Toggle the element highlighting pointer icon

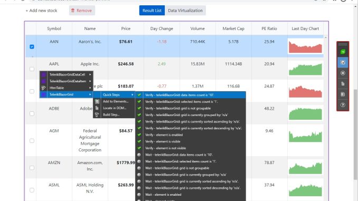coord(343,62)
